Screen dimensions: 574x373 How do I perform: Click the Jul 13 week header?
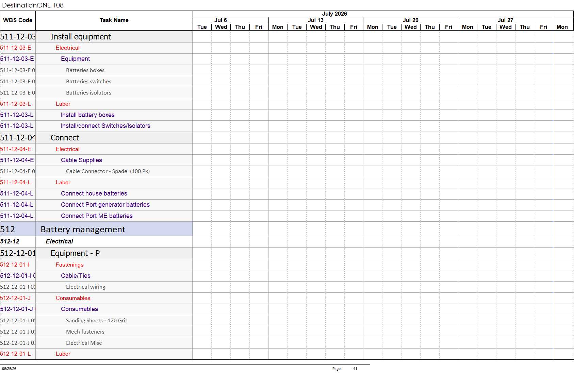(x=316, y=20)
